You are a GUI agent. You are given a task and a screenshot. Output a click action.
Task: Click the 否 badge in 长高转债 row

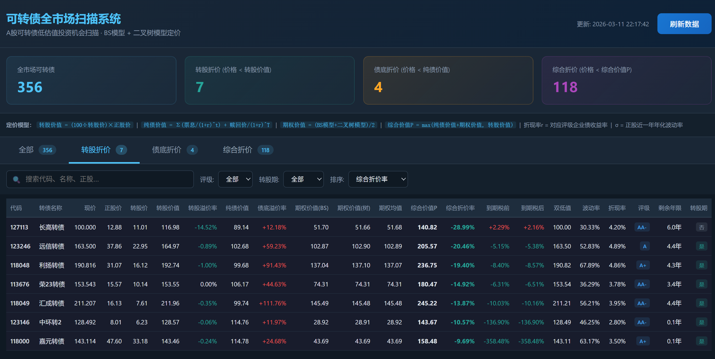pyautogui.click(x=701, y=227)
